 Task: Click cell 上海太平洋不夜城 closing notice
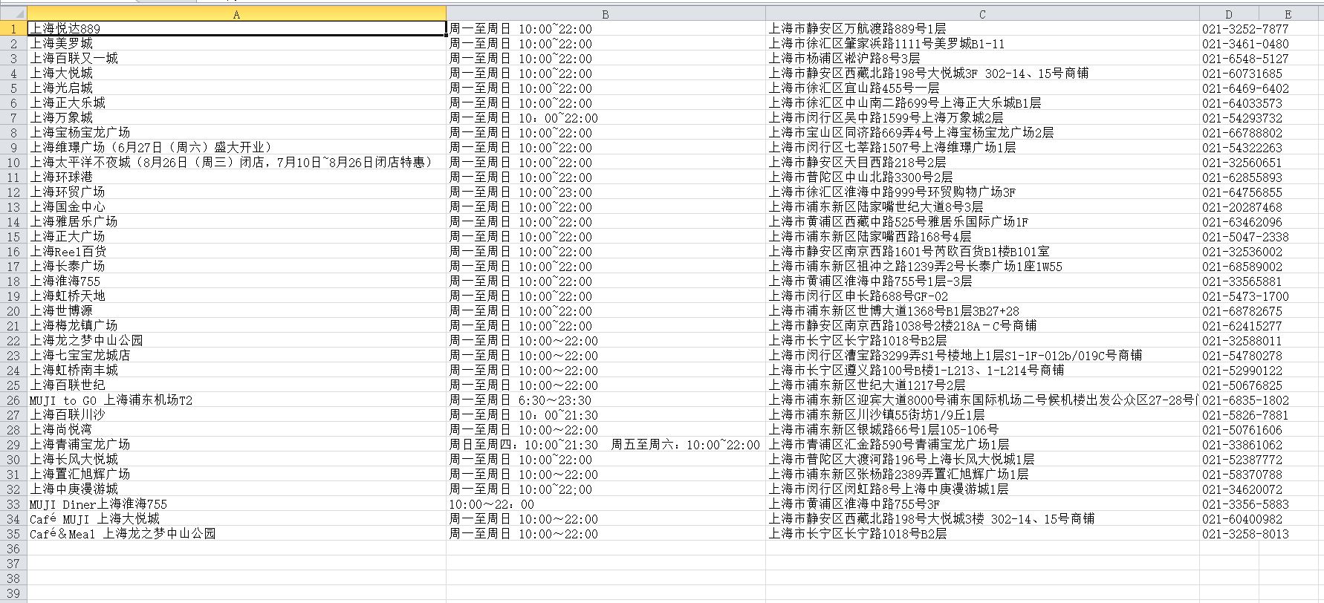[x=236, y=163]
